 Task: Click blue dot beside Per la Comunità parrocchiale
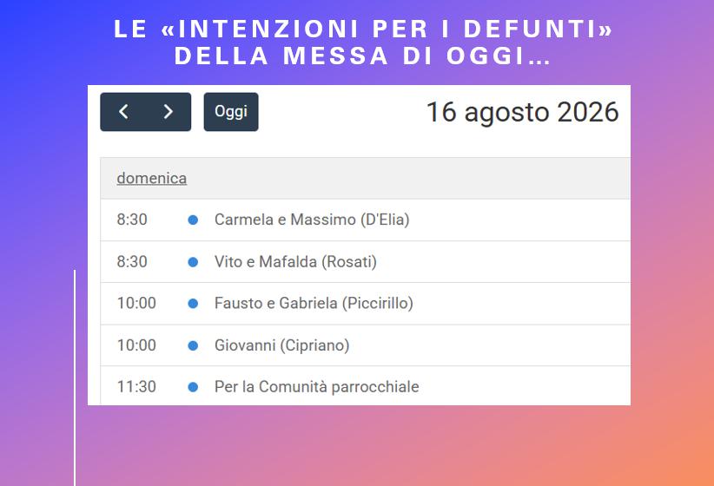[x=193, y=387]
